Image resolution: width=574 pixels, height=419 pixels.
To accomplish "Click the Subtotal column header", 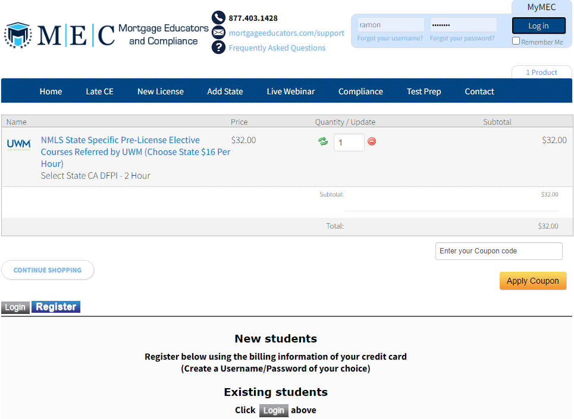I will pyautogui.click(x=497, y=122).
